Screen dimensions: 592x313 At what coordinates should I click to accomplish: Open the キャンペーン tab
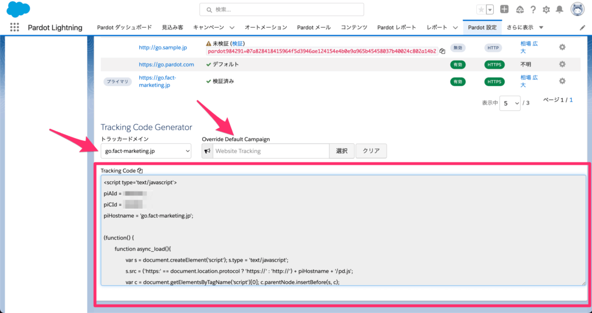[x=208, y=28]
